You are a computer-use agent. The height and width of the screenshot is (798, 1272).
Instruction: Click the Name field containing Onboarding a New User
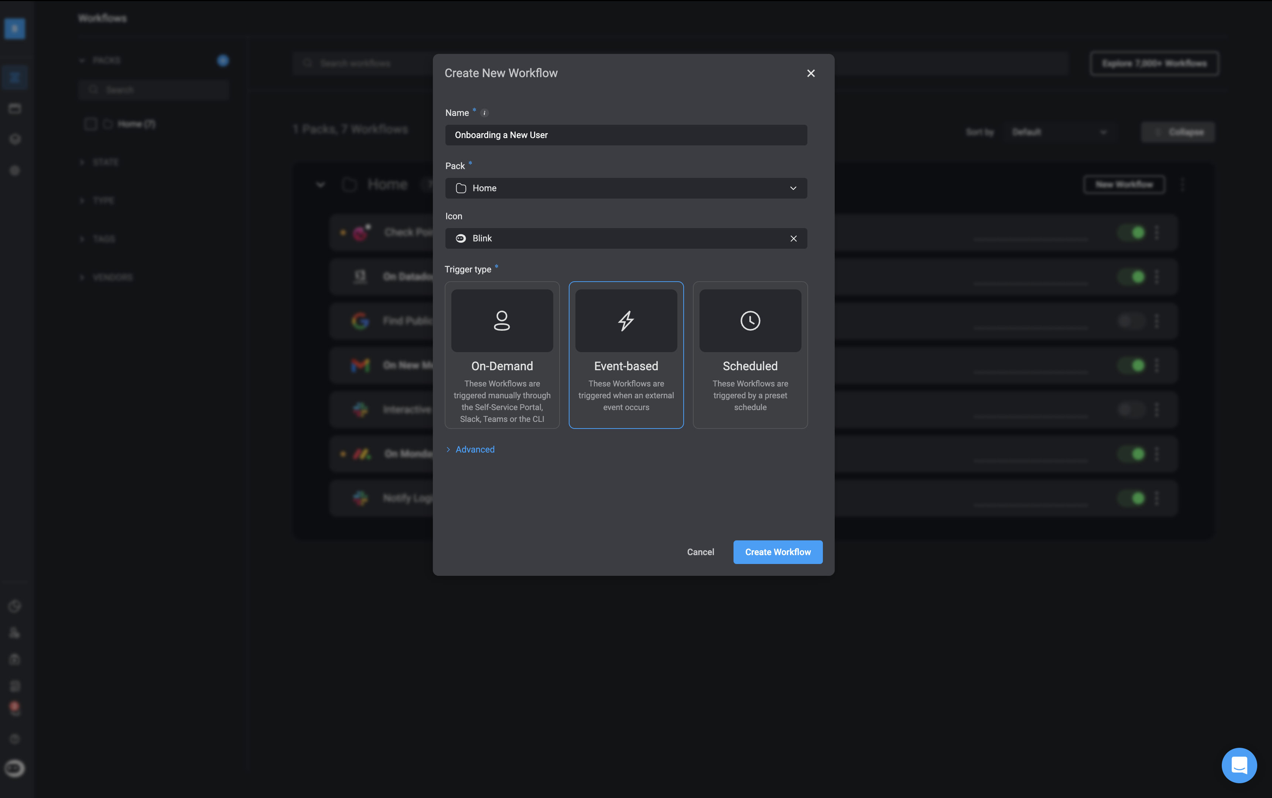626,135
